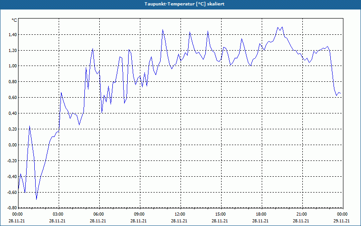This screenshot has height=226, width=361.
Task: Pick the 15:00 time tick label
Action: (x=221, y=214)
